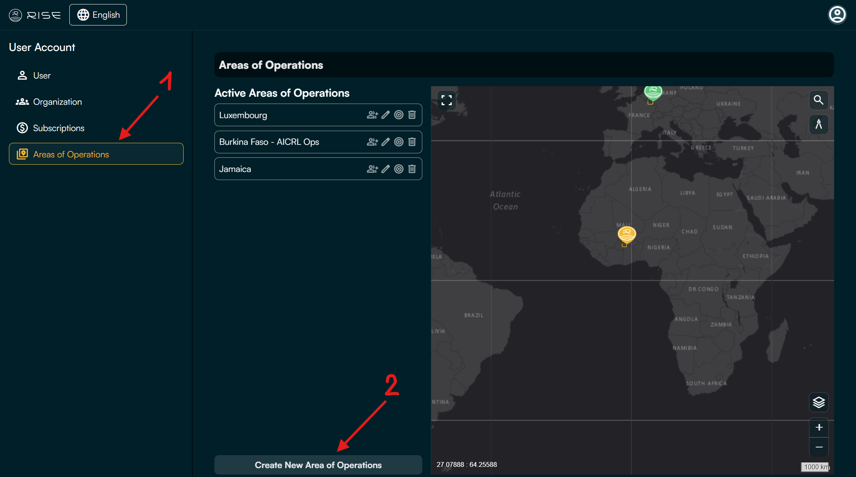
Task: Center map on Burkina Faso - AICRL Ops
Action: click(x=399, y=142)
